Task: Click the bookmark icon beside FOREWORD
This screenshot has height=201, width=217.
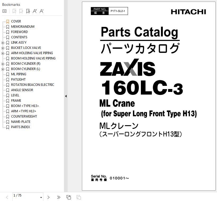Action: click(x=8, y=32)
